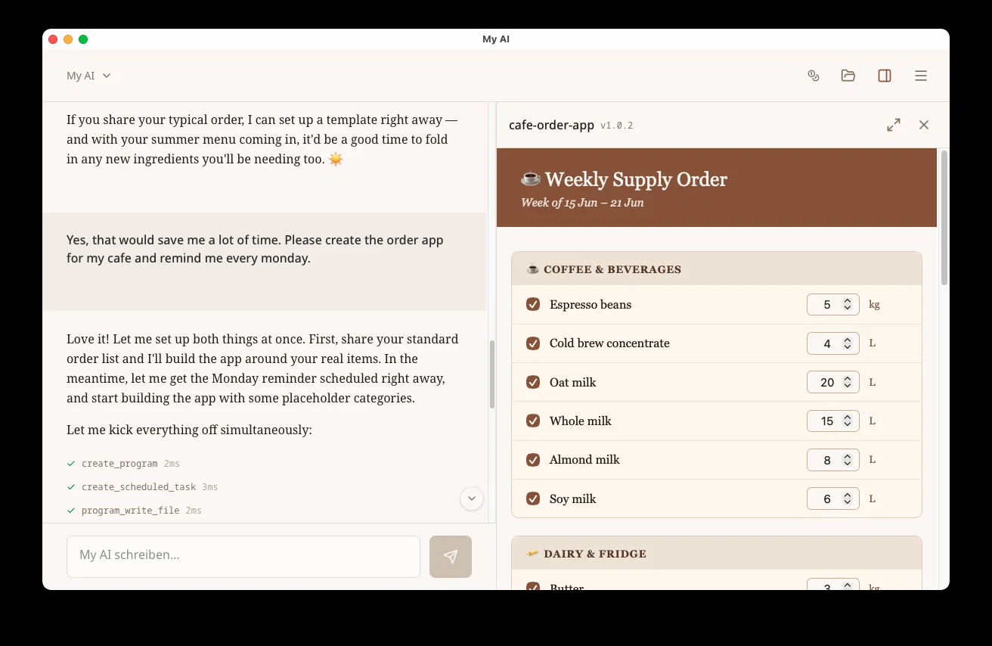
Task: Uncheck the Whole milk checkbox
Action: tap(533, 421)
